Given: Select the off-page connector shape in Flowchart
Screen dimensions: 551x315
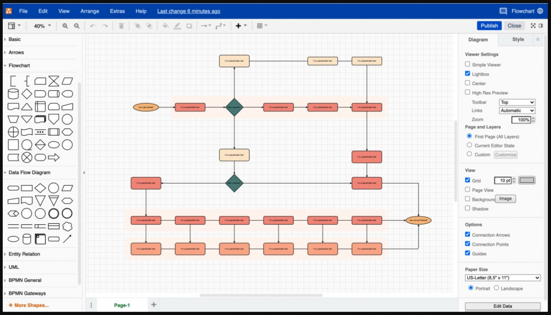Looking at the screenshot, I should point(54,120).
